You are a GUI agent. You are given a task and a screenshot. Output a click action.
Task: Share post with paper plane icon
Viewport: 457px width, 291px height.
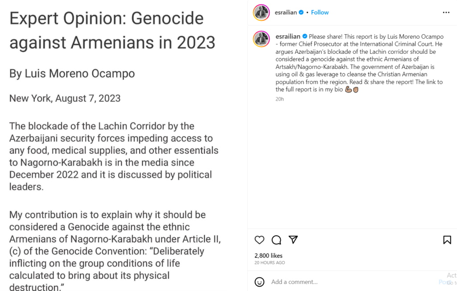pos(293,240)
